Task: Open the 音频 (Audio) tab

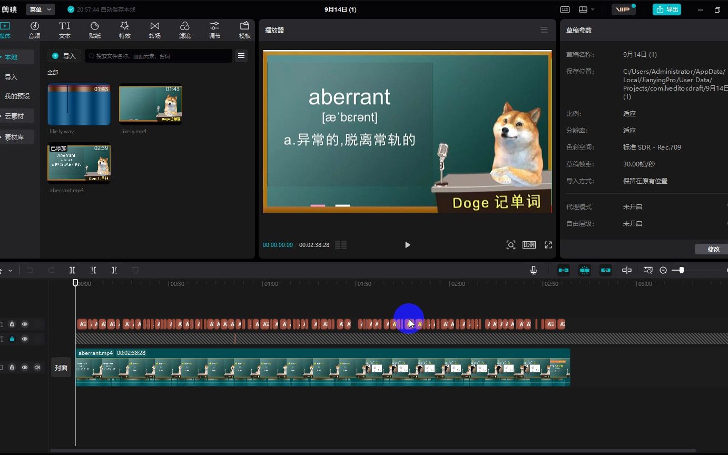Action: point(34,30)
